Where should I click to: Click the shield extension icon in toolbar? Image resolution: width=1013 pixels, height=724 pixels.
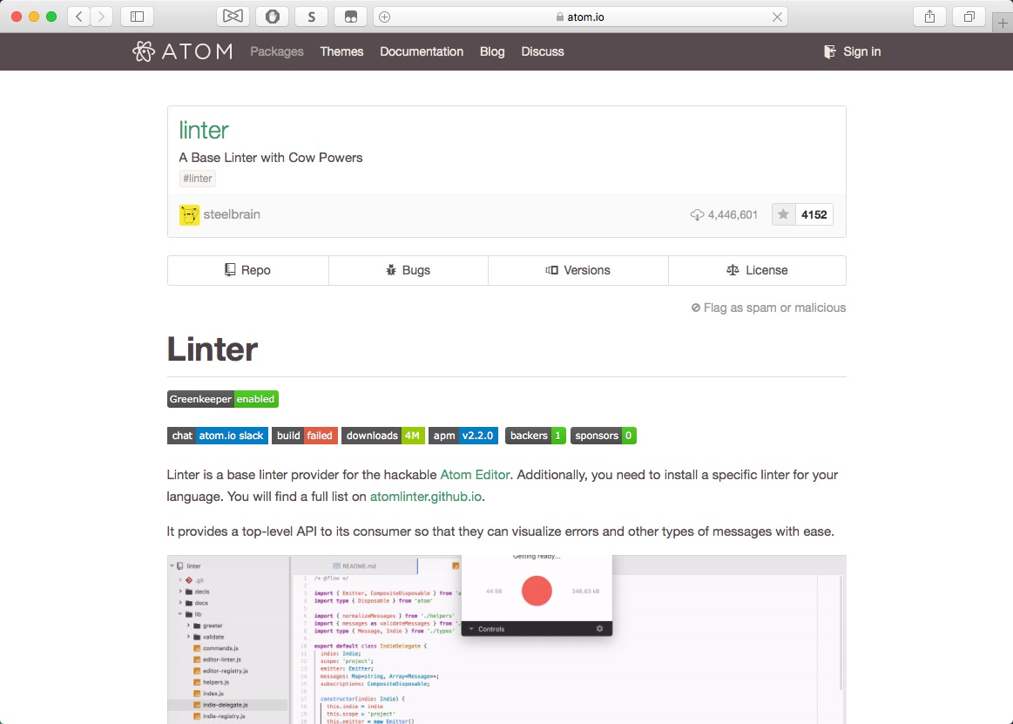click(272, 17)
